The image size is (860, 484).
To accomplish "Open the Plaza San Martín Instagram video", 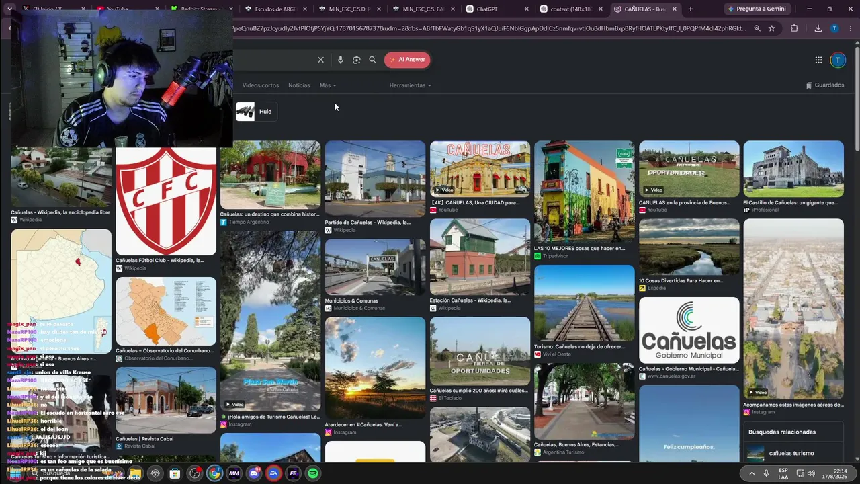I will pos(270,321).
